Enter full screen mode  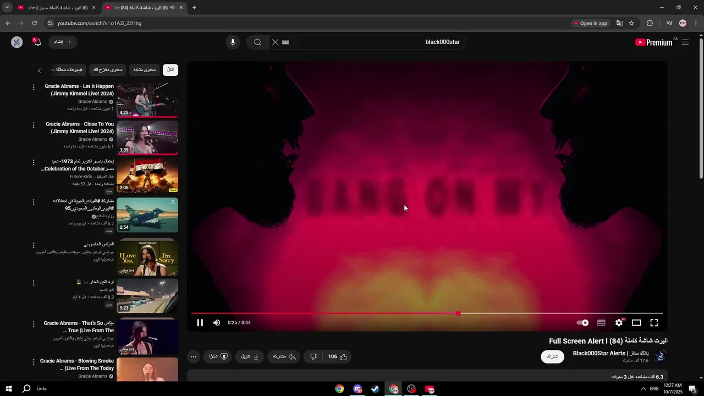click(x=654, y=323)
